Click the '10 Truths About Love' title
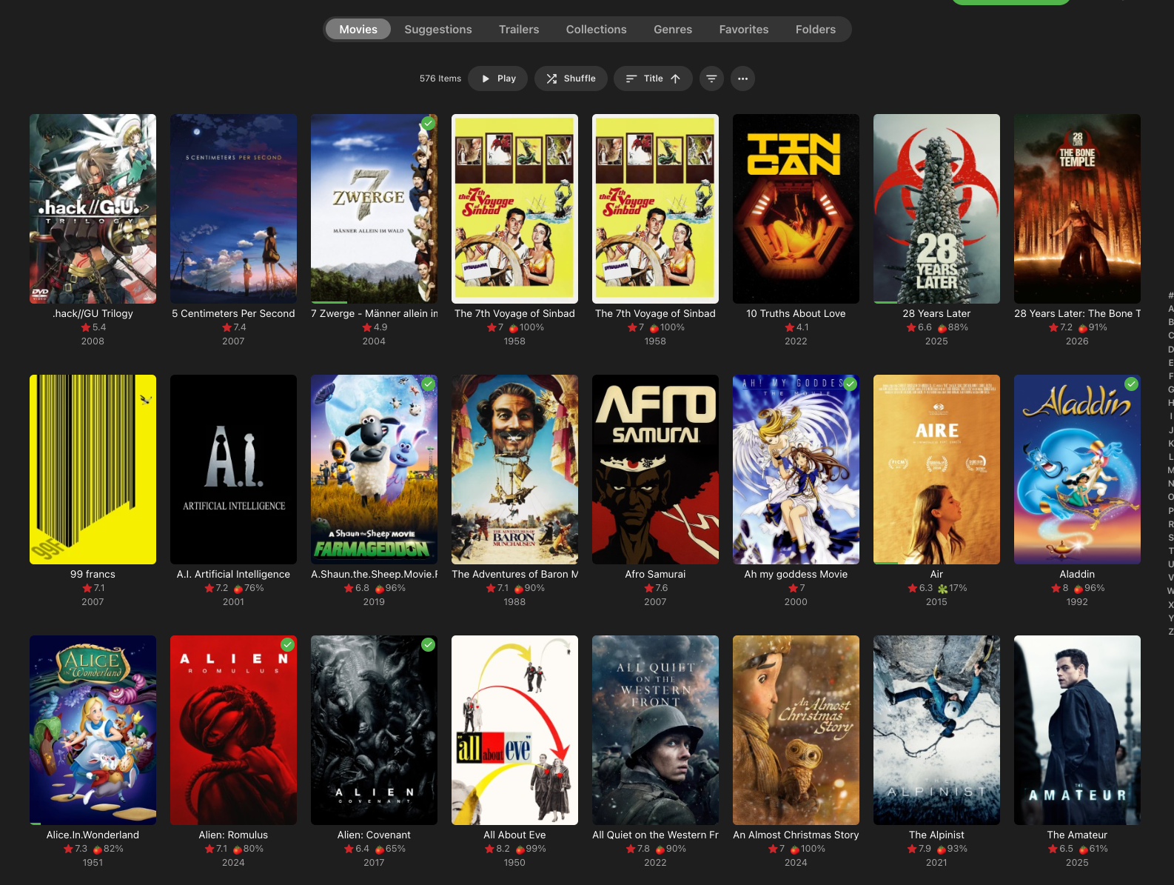Viewport: 1174px width, 885px height. tap(796, 313)
